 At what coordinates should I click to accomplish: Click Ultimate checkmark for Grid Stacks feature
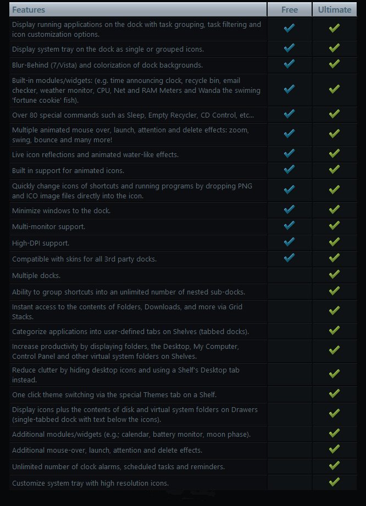click(334, 311)
